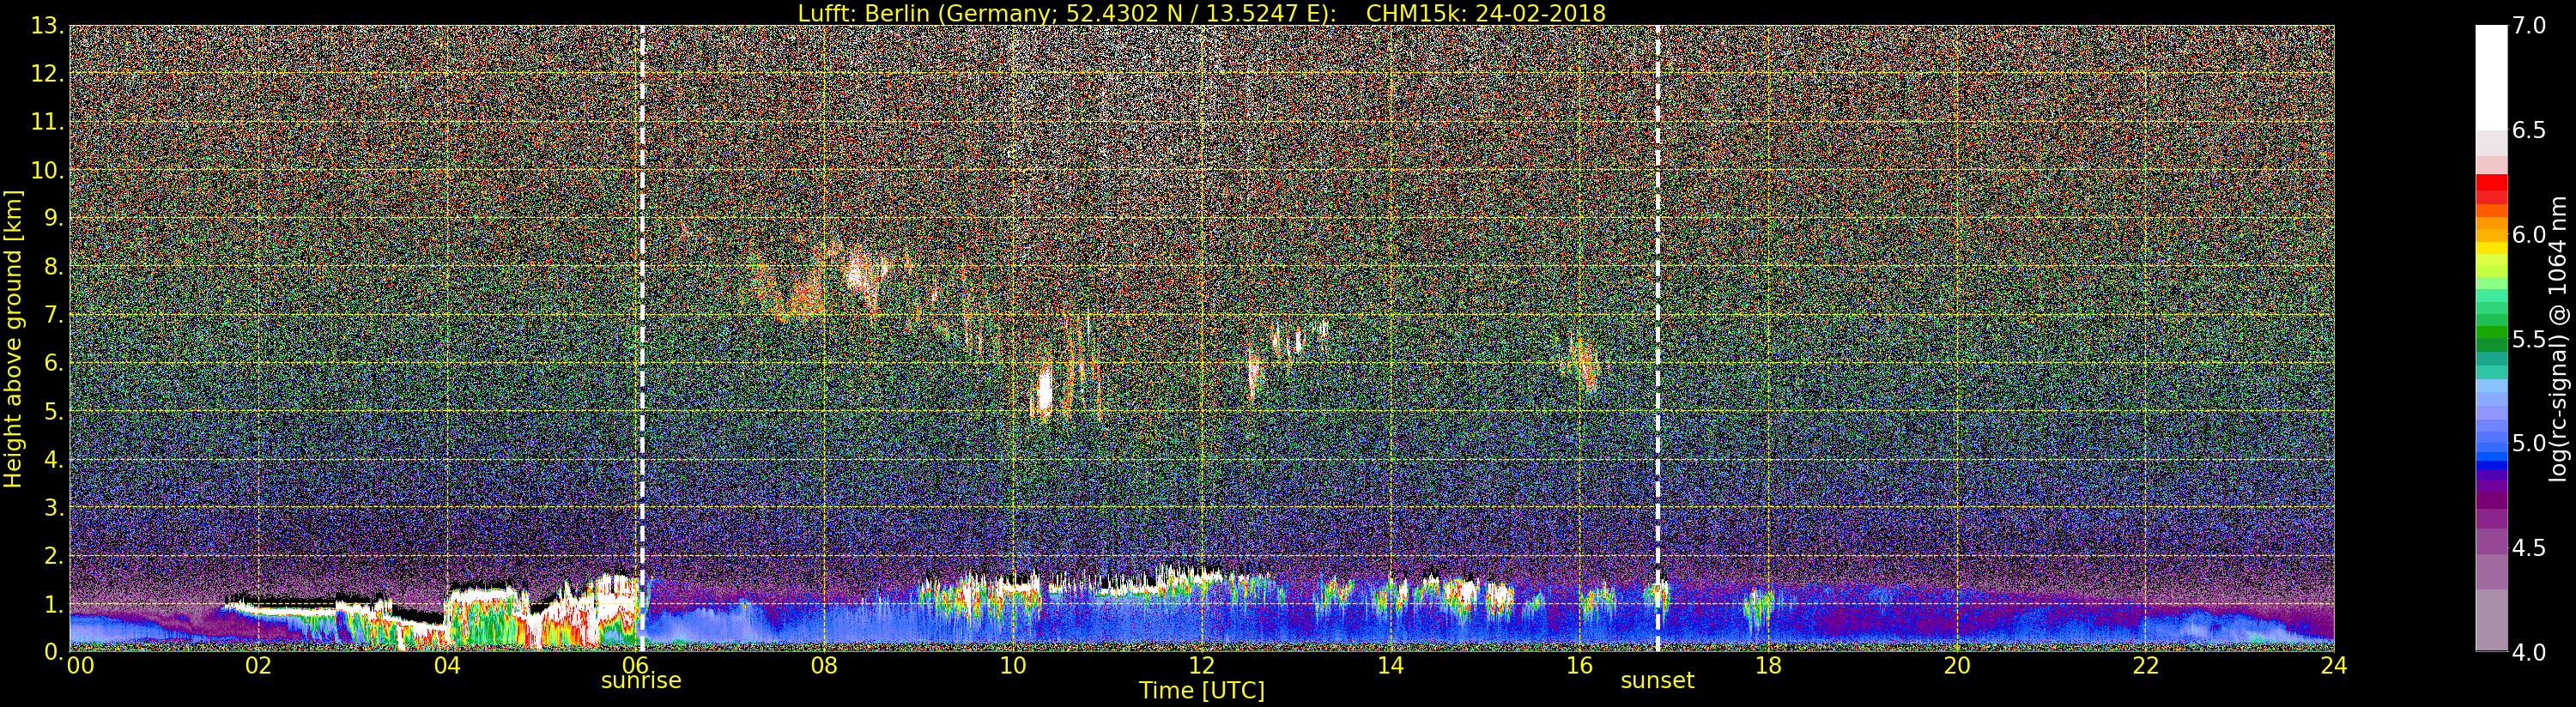Click the time axis tick '04'

447,666
